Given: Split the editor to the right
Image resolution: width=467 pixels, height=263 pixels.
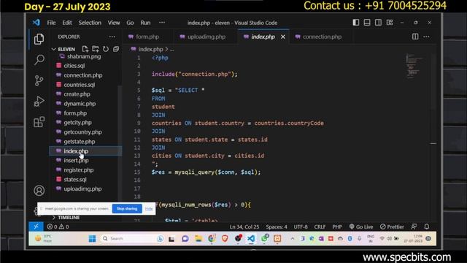Looking at the screenshot, I should (x=415, y=37).
